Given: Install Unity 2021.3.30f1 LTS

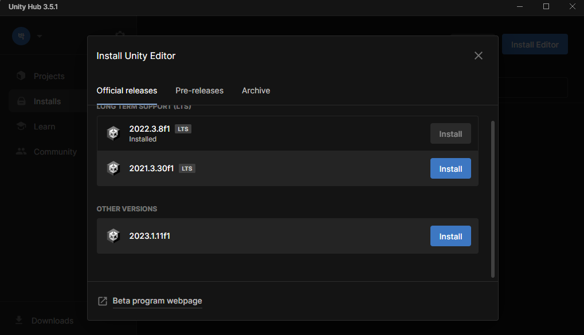Looking at the screenshot, I should 450,168.
